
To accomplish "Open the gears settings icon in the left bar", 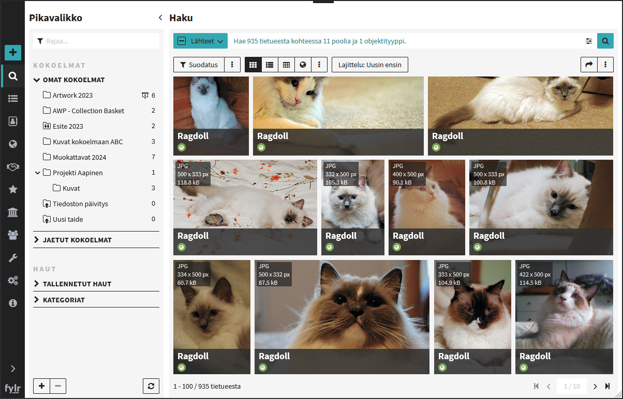I will point(13,281).
